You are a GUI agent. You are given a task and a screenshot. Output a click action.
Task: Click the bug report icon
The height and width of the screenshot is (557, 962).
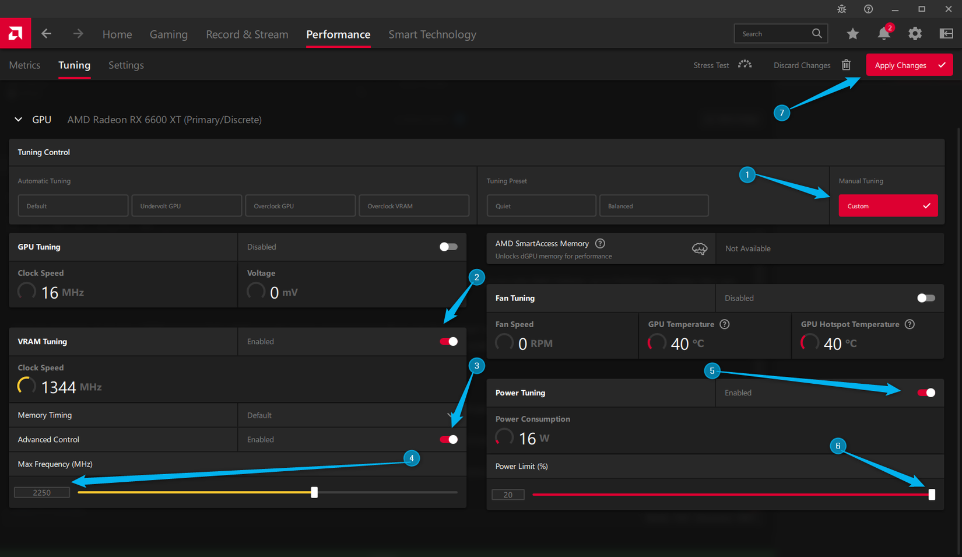841,9
